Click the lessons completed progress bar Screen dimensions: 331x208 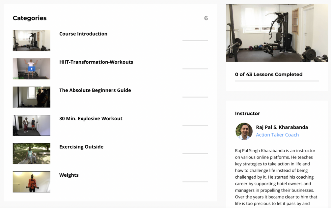coord(277,81)
